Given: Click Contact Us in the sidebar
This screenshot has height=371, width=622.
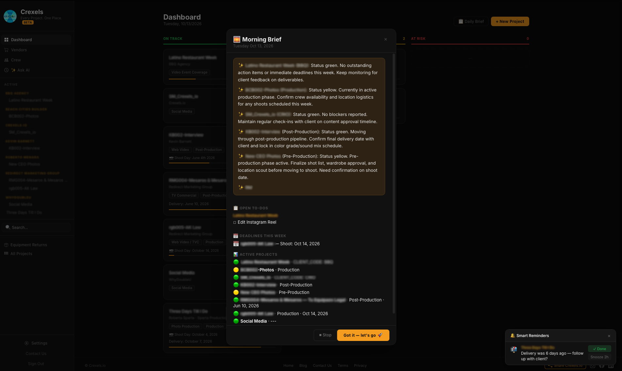Looking at the screenshot, I should pos(36,354).
